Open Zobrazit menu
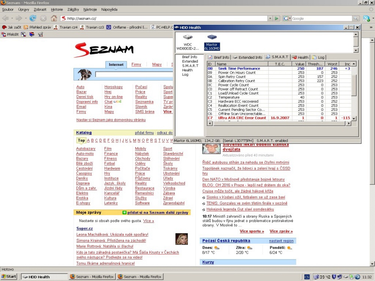 [x=40, y=10]
